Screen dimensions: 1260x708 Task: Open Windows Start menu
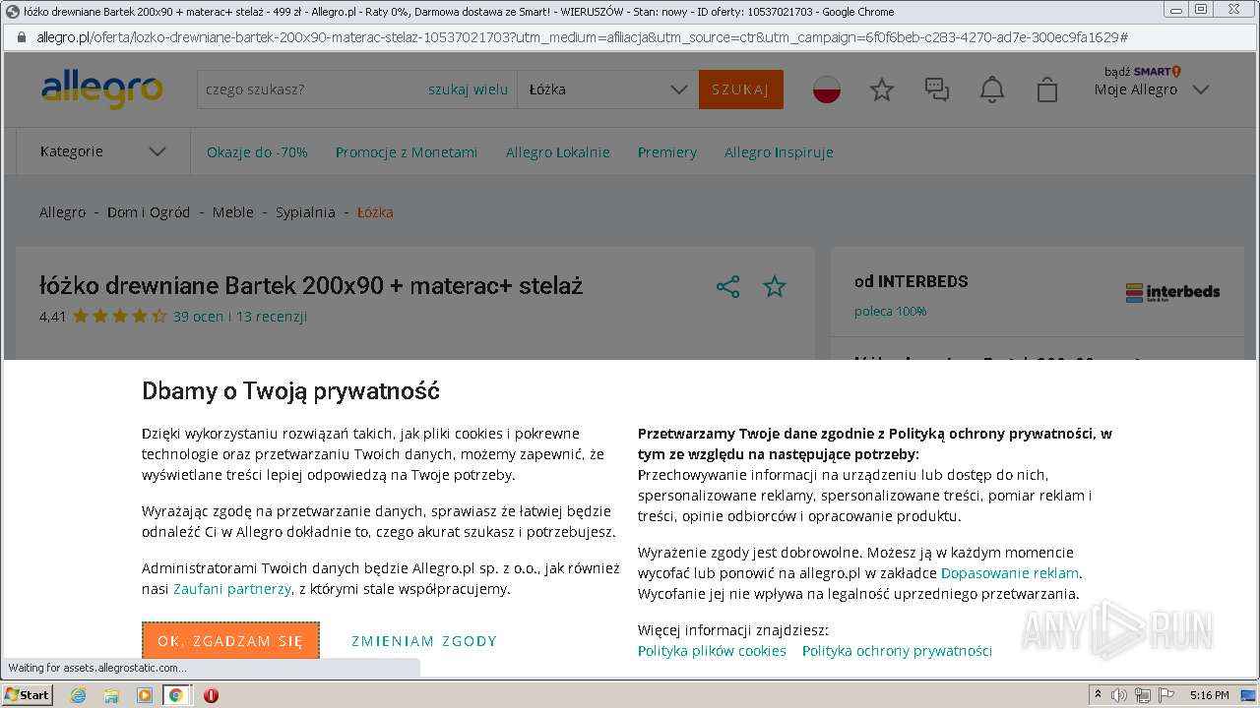tap(27, 695)
